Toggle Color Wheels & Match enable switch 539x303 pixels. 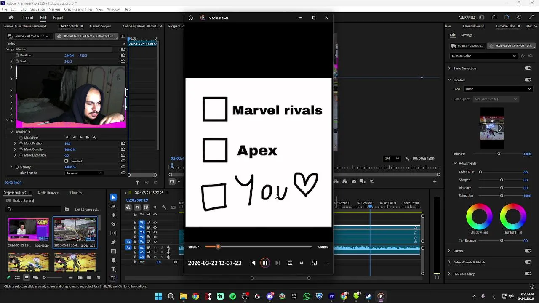click(x=528, y=262)
